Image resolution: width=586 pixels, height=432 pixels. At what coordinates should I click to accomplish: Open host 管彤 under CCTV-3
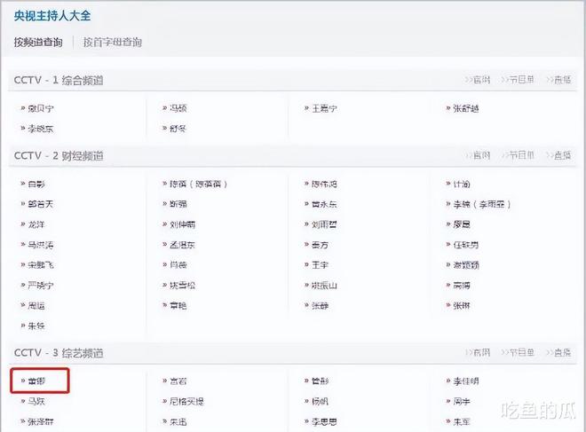[x=320, y=381]
